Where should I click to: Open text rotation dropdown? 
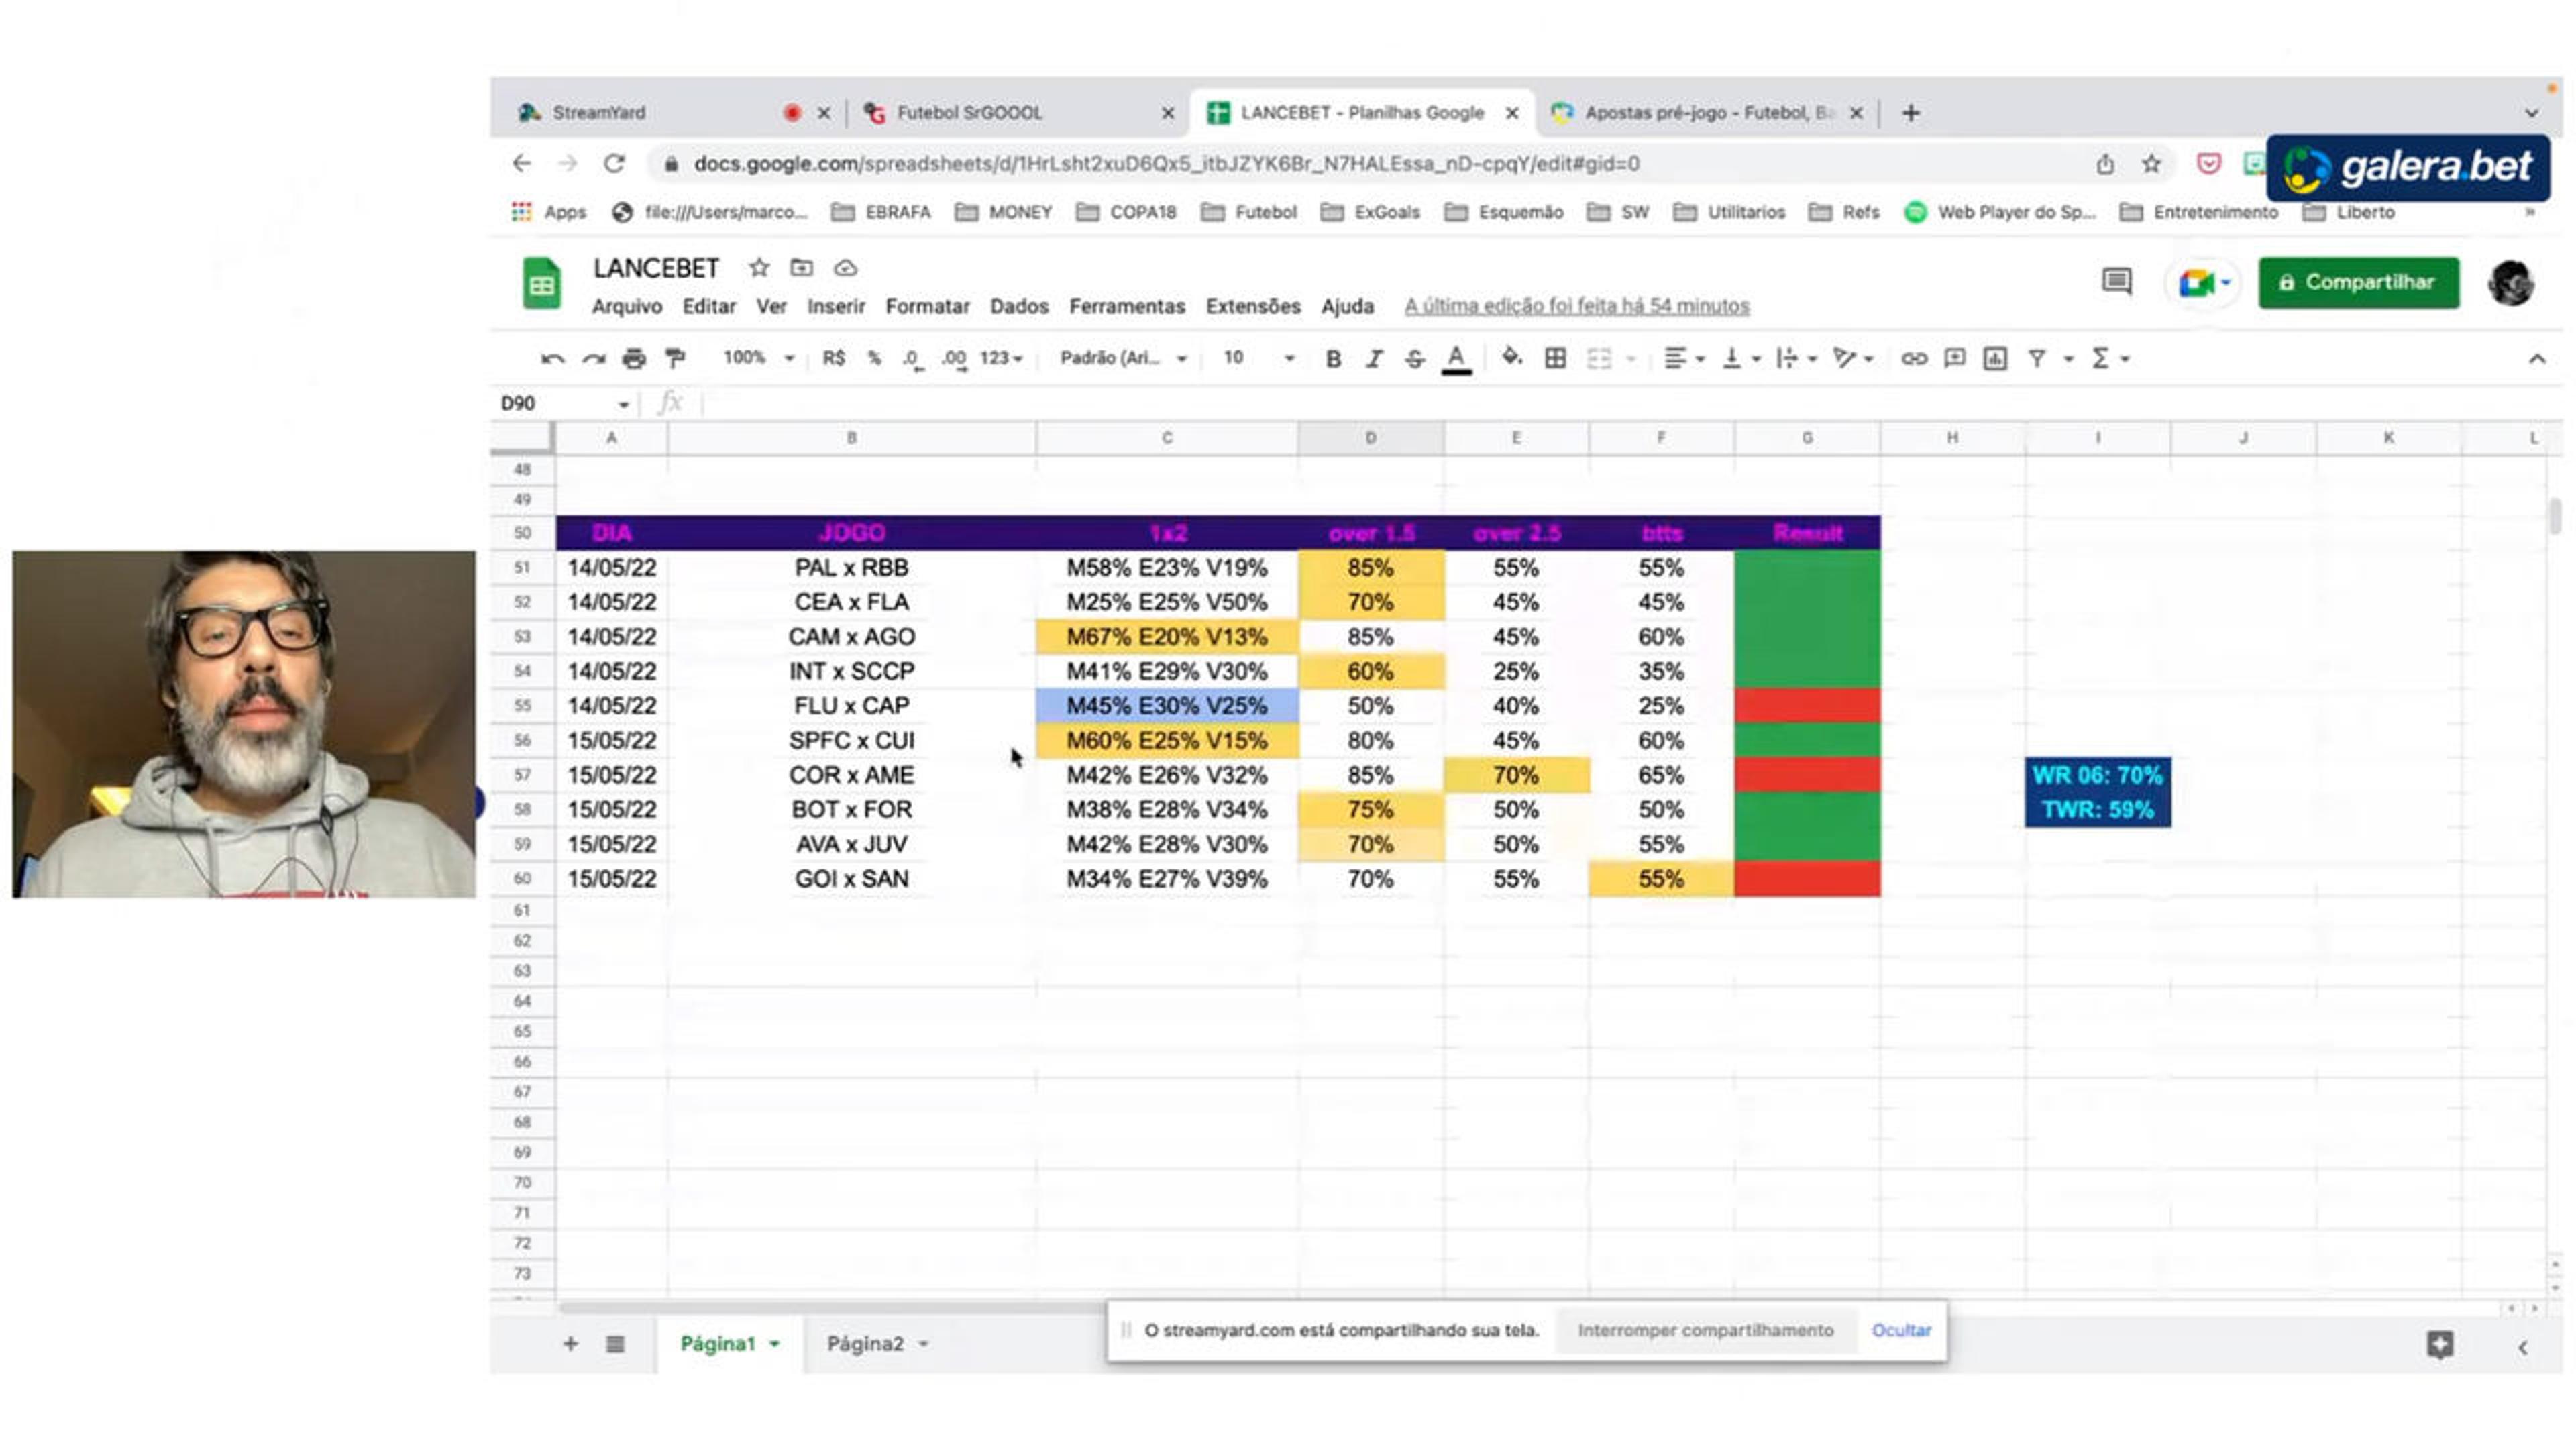click(1853, 358)
